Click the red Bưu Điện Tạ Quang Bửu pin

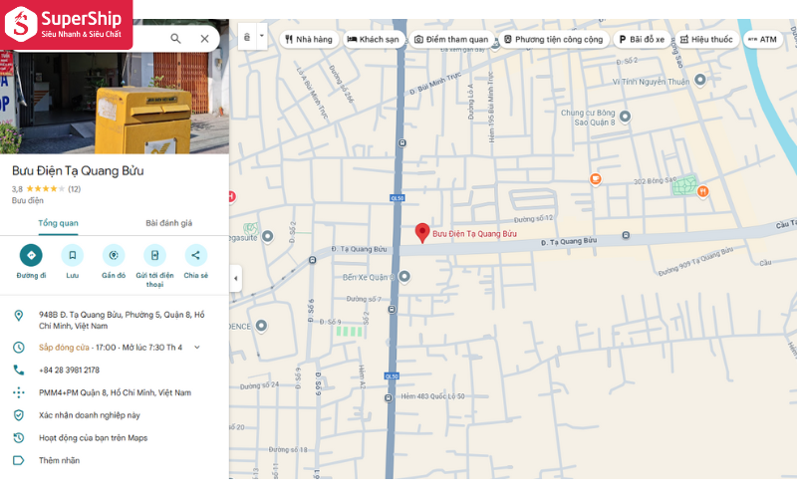(x=421, y=233)
